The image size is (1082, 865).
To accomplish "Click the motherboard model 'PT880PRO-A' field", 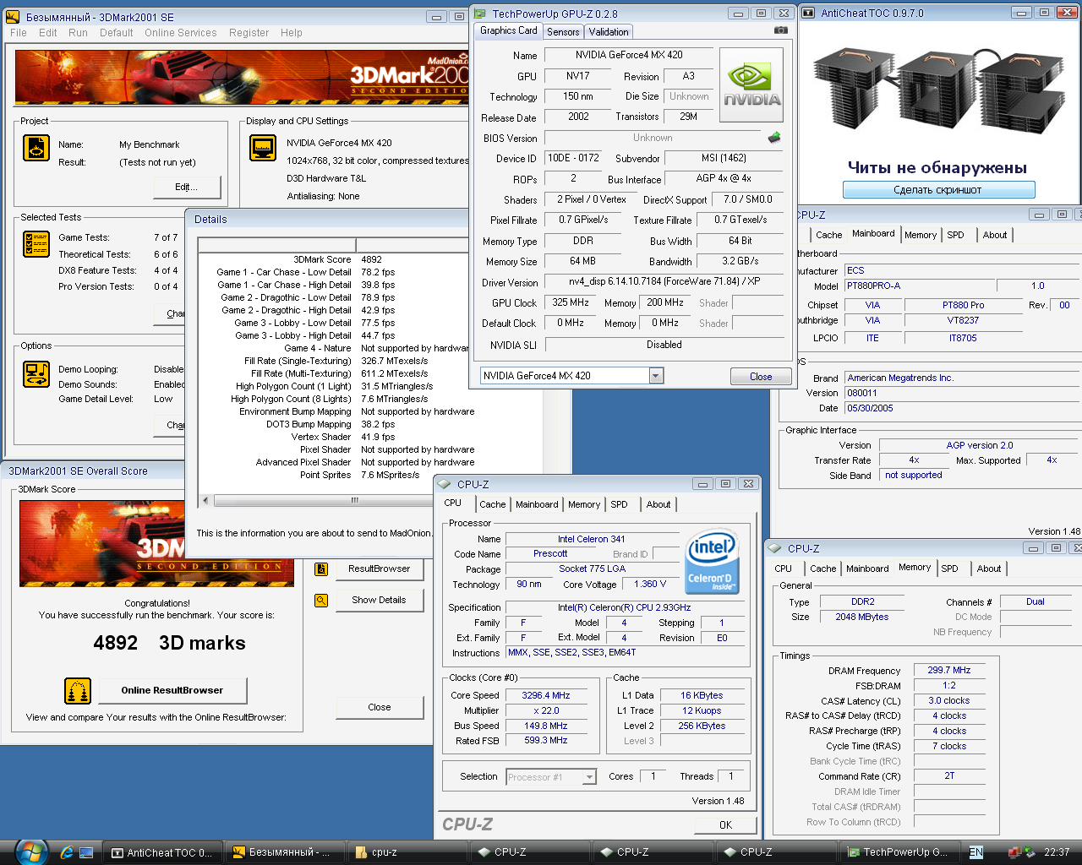I will click(920, 286).
